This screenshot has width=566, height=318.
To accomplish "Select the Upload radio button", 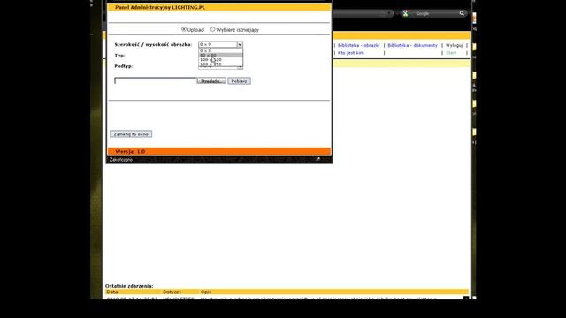I will pyautogui.click(x=184, y=29).
